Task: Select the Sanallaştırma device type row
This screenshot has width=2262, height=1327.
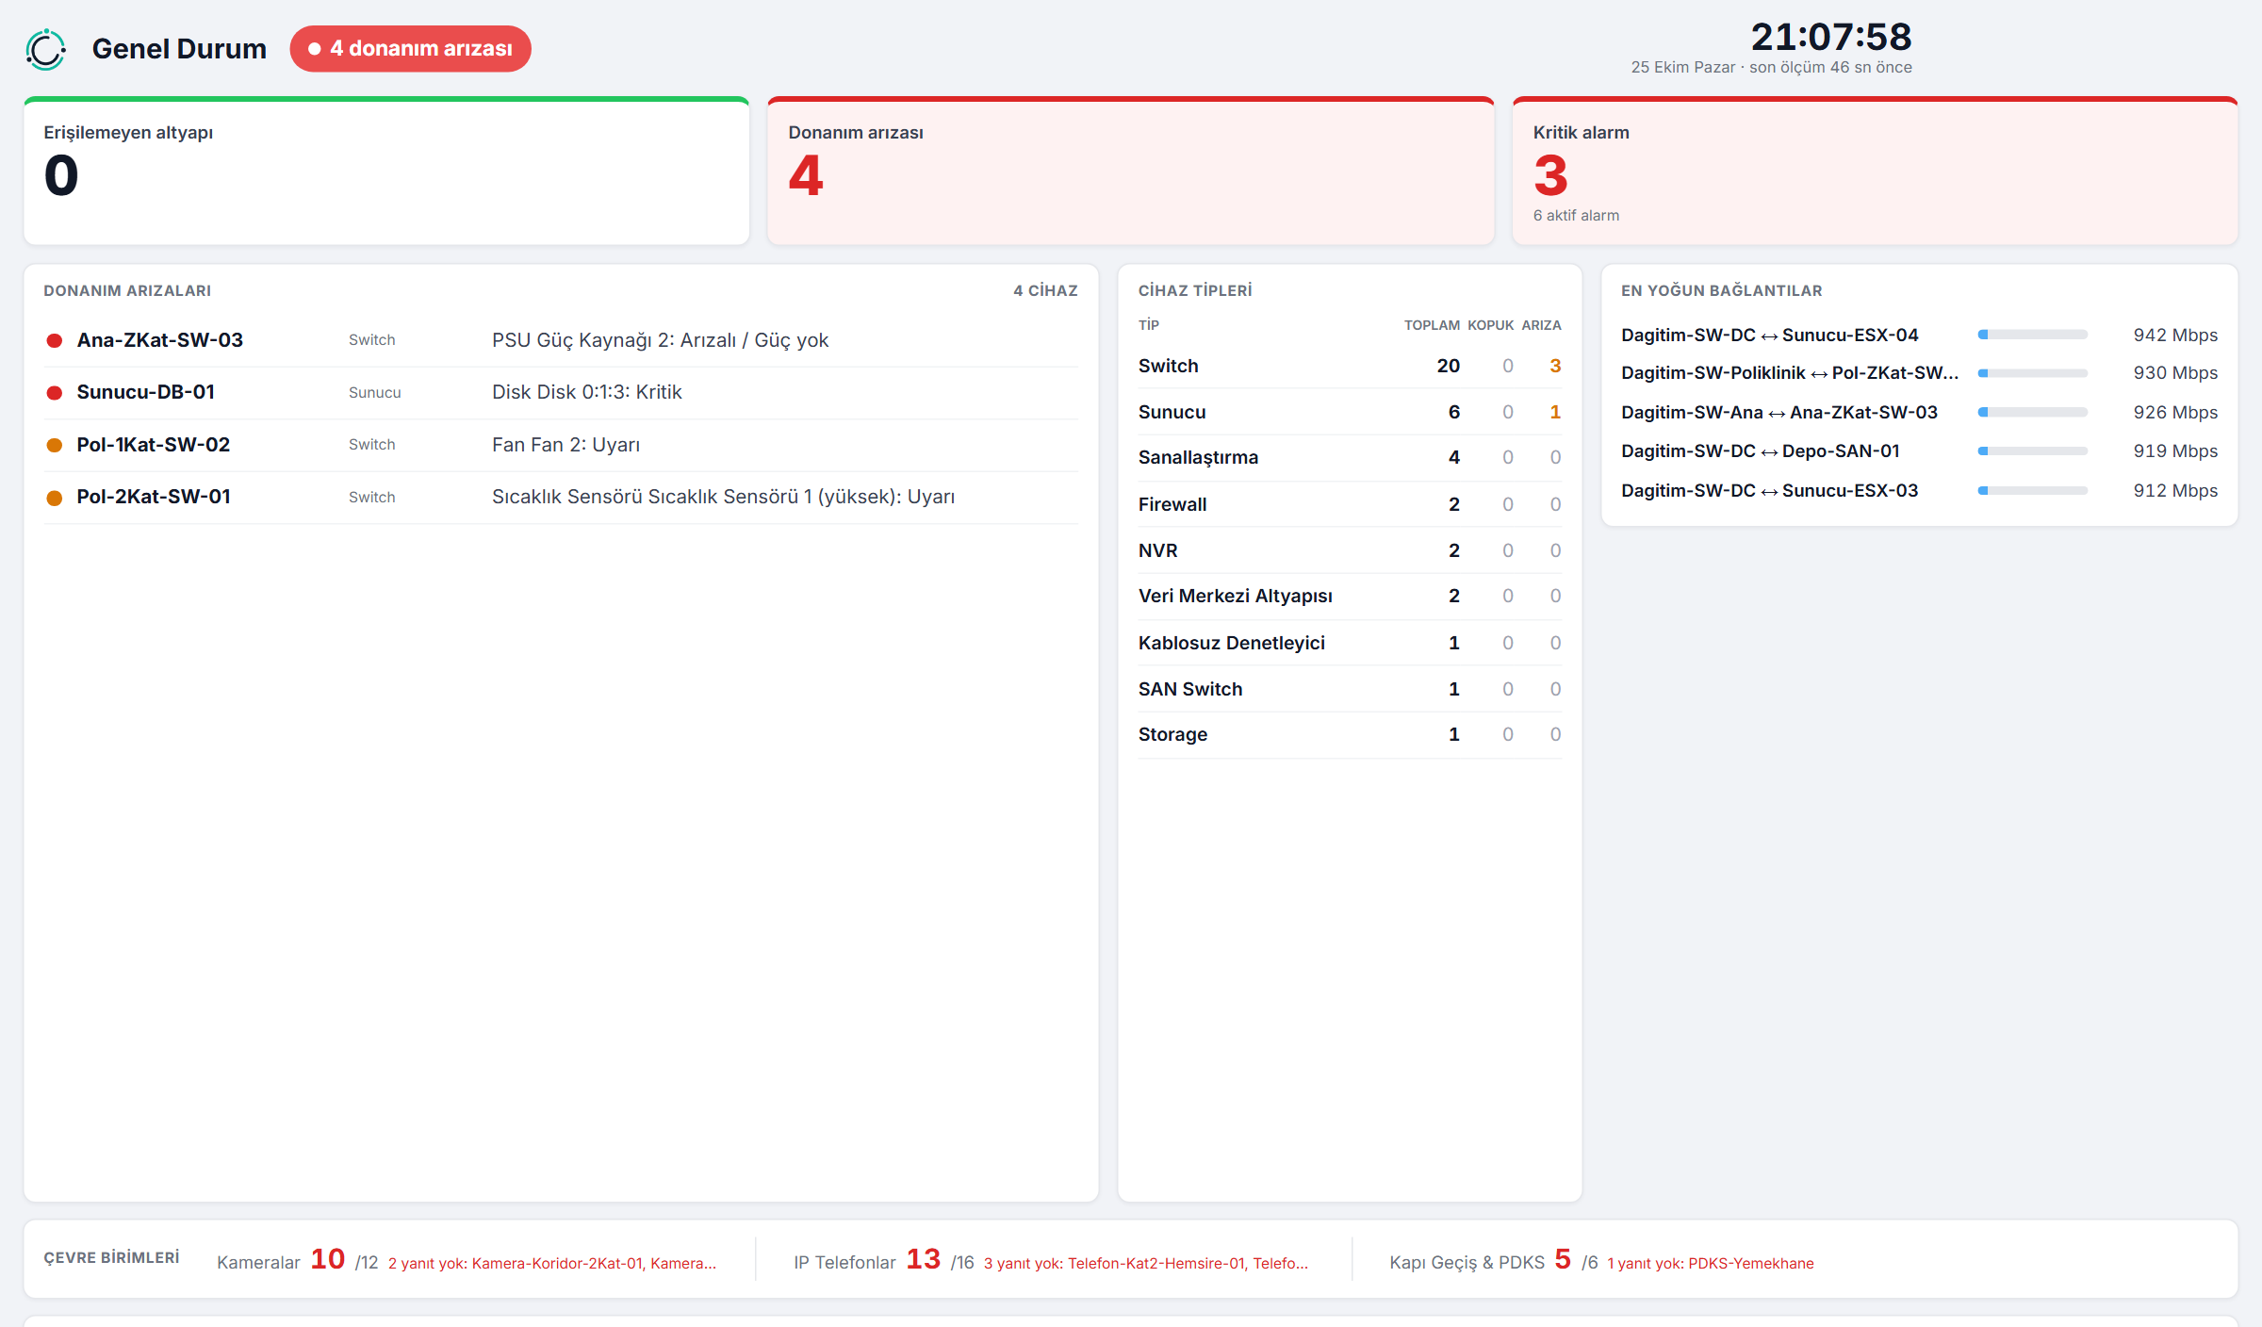Action: (x=1350, y=457)
